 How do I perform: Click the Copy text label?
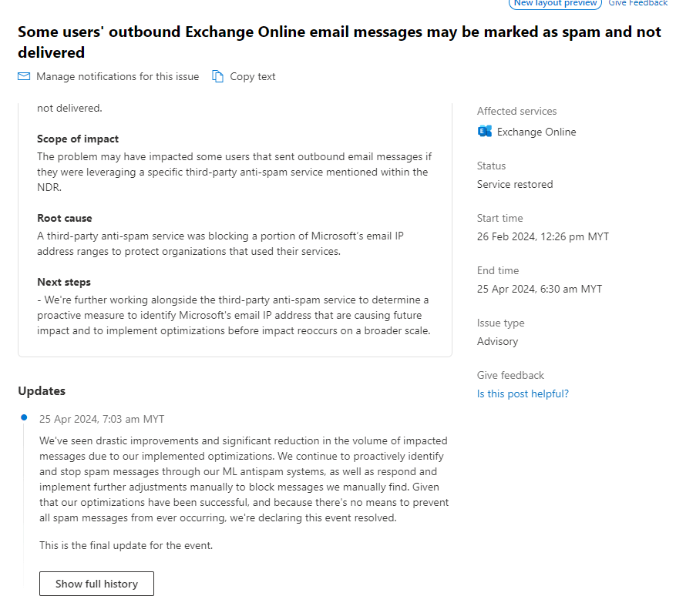[x=253, y=77]
